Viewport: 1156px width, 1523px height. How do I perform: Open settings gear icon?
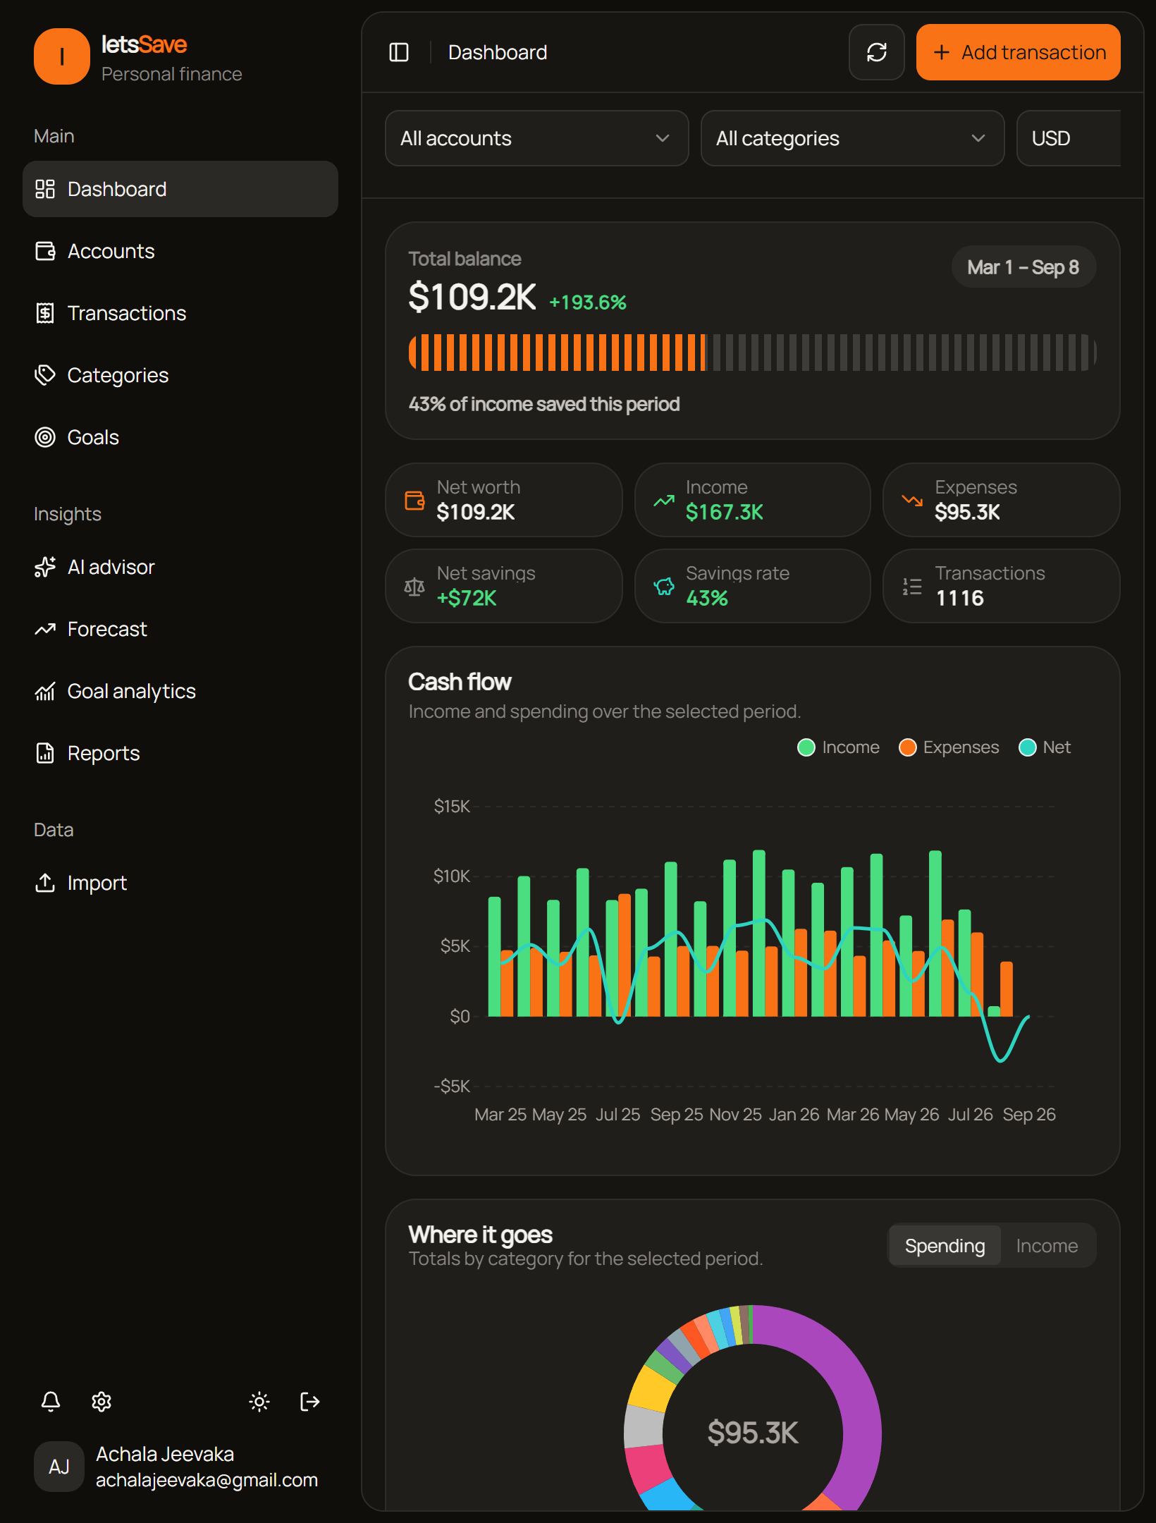102,1401
